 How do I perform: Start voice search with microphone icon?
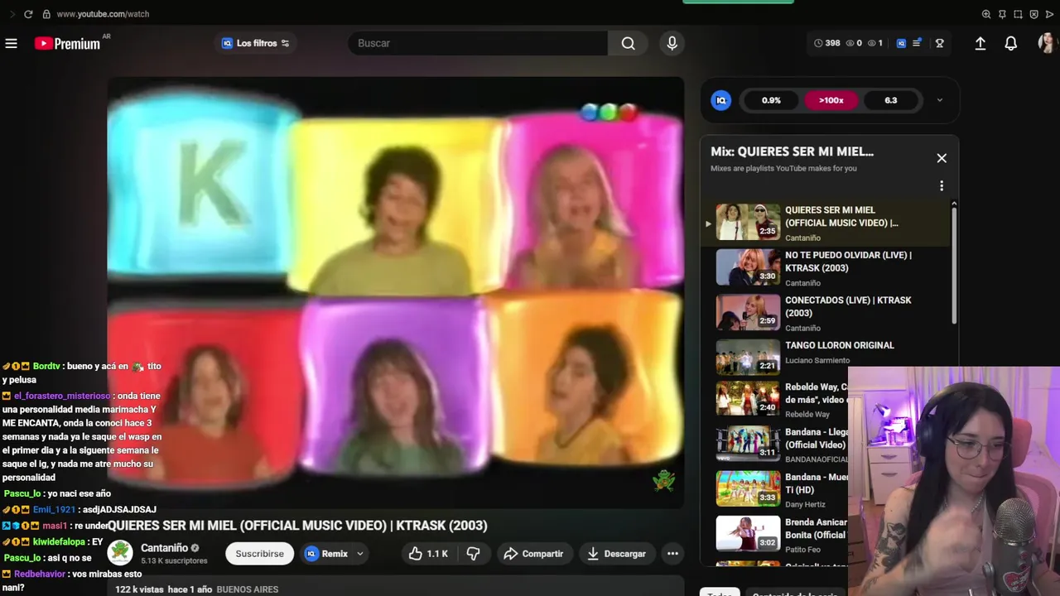672,43
